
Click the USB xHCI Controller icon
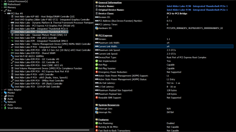point(12,38)
